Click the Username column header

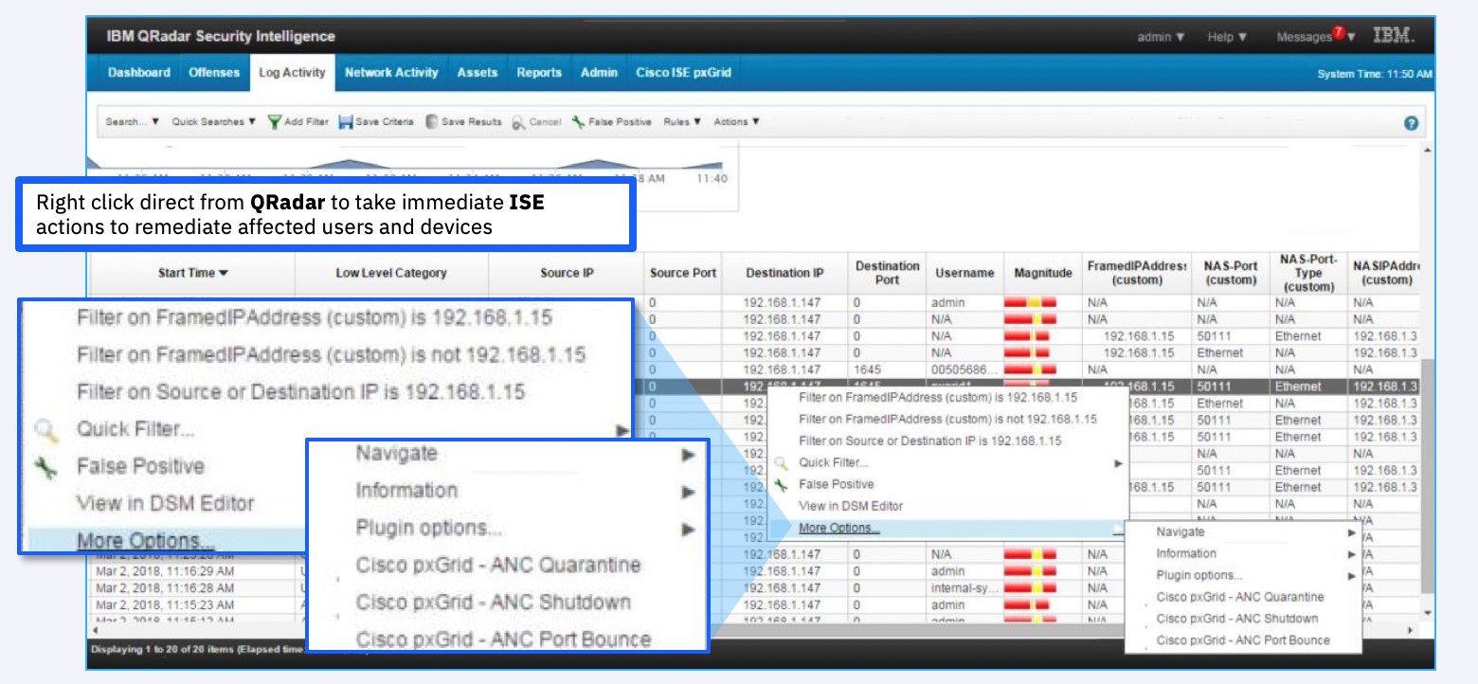pos(964,273)
